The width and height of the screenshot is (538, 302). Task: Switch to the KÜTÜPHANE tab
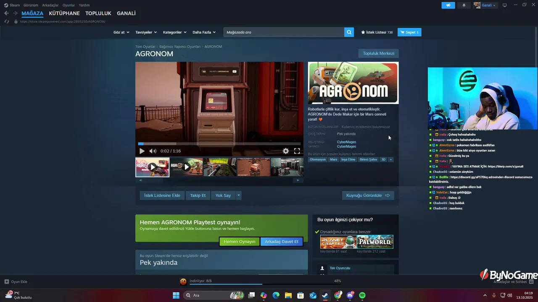(64, 13)
